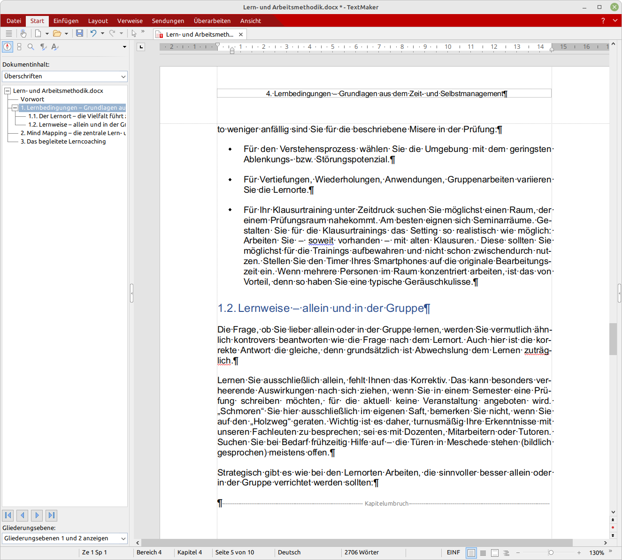Click the 130% zoom level
622x560 pixels.
597,553
